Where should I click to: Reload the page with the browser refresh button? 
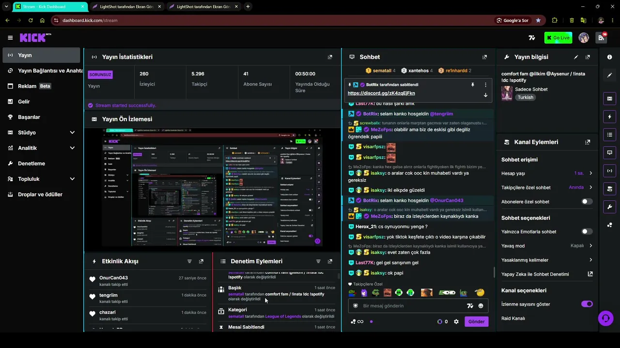31,20
